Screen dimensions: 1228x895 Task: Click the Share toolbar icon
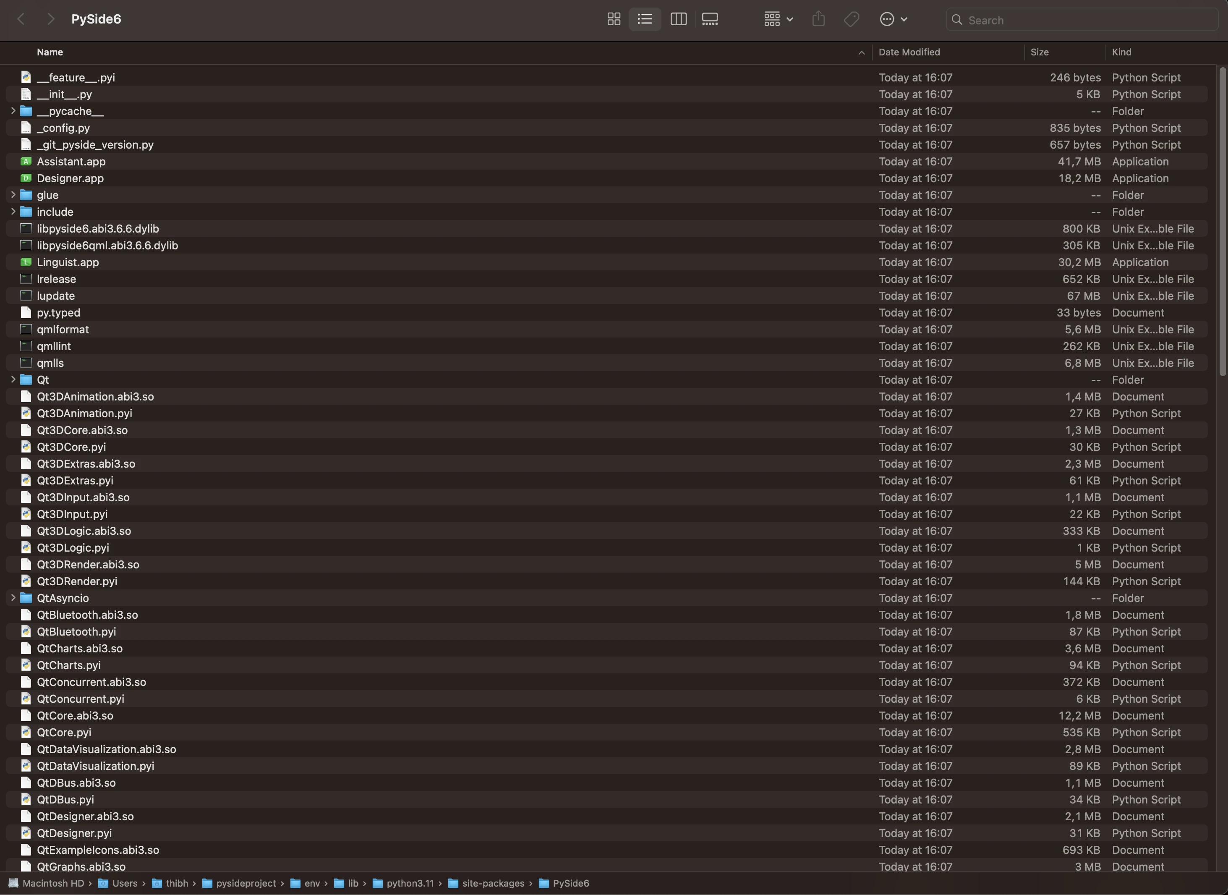[818, 19]
